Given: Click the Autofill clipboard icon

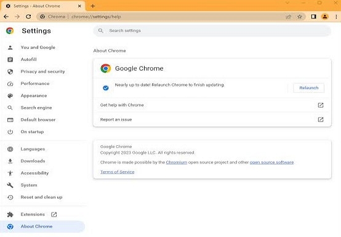Looking at the screenshot, I should point(10,59).
